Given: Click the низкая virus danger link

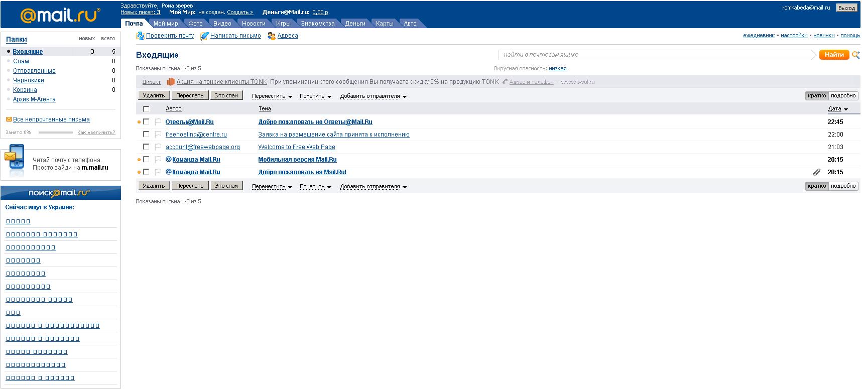Looking at the screenshot, I should [558, 68].
